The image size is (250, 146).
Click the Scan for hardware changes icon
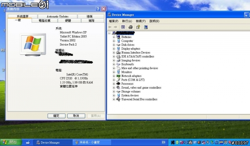[x=146, y=27]
